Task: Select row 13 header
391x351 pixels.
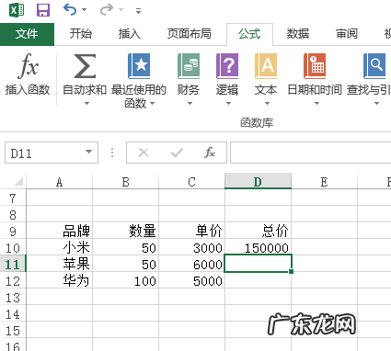Action: (13, 298)
